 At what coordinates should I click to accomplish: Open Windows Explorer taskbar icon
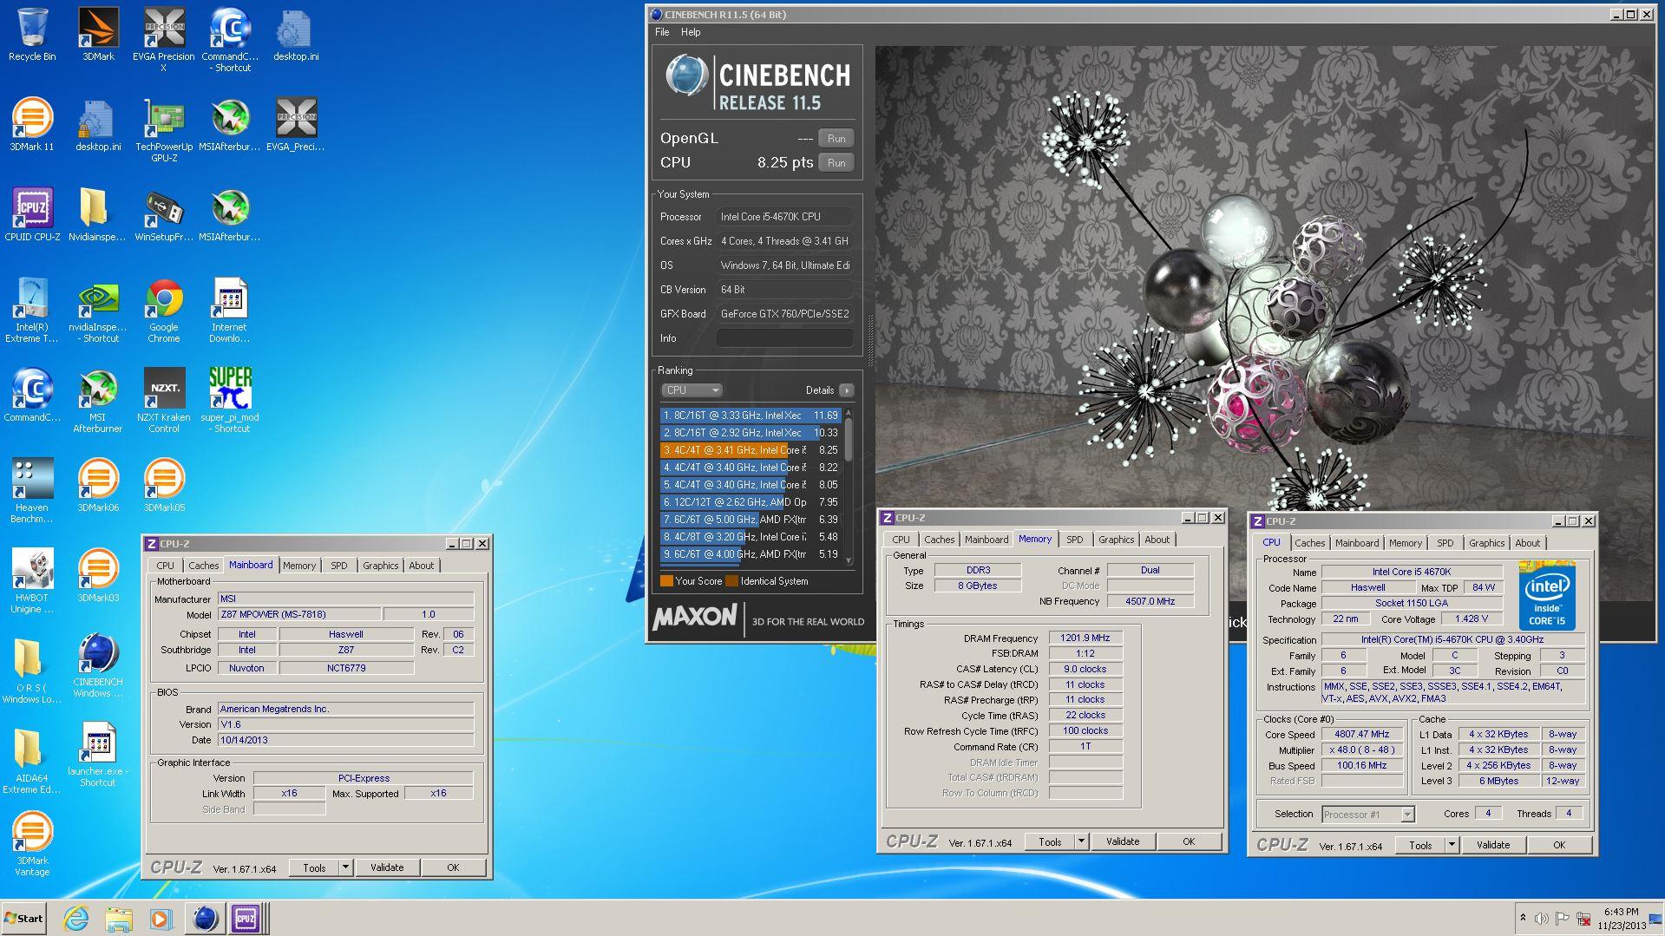(x=119, y=919)
